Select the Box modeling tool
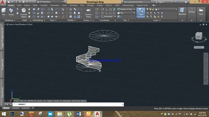The width and height of the screenshot is (209, 117). [x=4, y=12]
